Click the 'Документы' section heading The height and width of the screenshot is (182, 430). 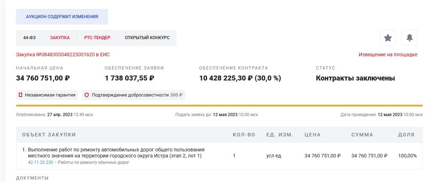pyautogui.click(x=32, y=178)
